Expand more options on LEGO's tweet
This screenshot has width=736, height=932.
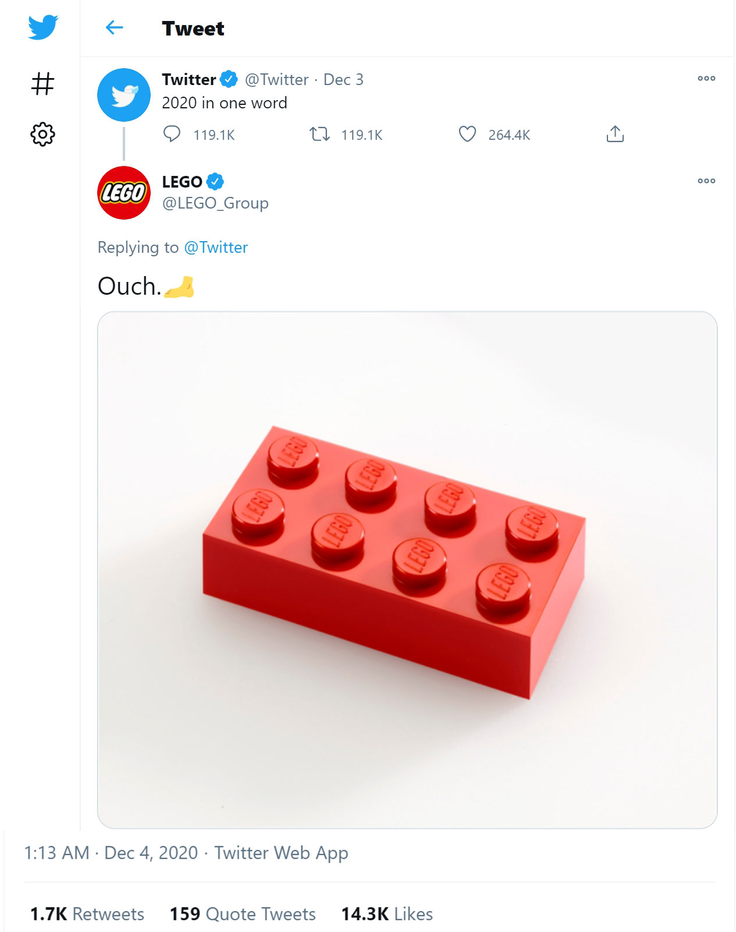(x=706, y=181)
